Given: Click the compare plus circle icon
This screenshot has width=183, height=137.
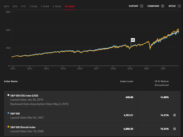Looking at the screenshot, I should [163, 6].
